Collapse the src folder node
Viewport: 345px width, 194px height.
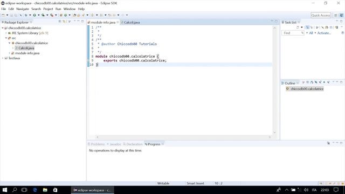(x=6, y=38)
